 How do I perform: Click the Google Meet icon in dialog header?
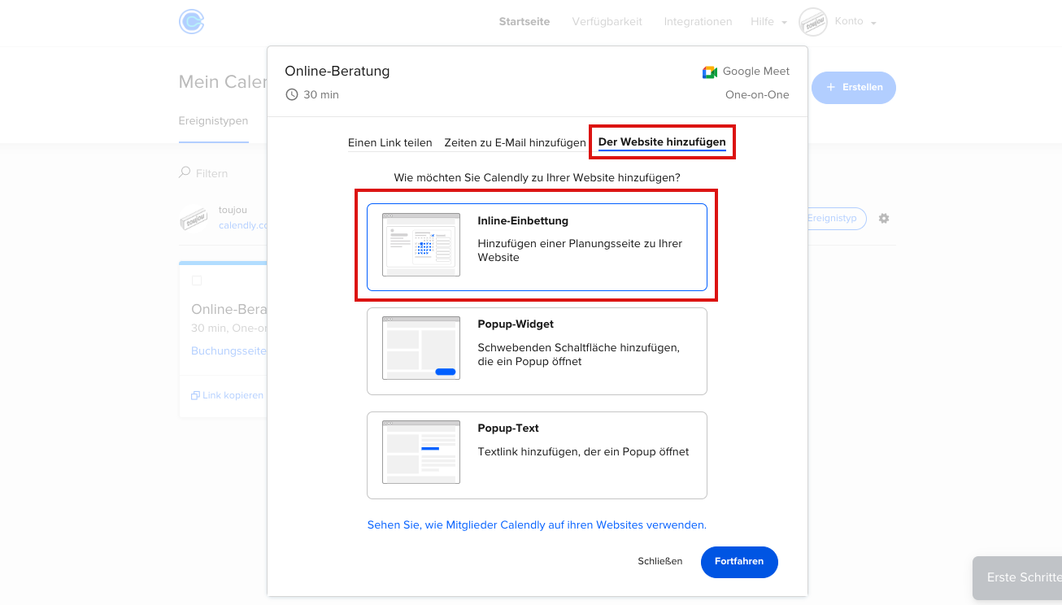[x=710, y=72]
